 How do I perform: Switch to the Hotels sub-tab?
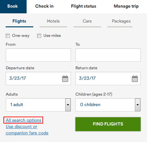point(53,21)
